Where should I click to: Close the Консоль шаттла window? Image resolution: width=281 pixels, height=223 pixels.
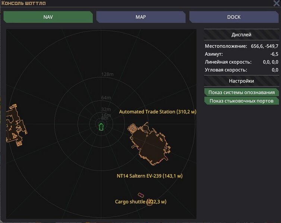click(x=277, y=3)
